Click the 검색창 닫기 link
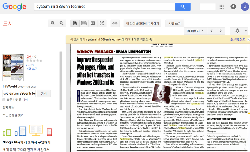Screen dimensions: 250x152 [238, 39]
